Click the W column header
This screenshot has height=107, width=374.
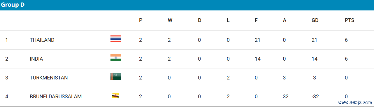pos(170,20)
